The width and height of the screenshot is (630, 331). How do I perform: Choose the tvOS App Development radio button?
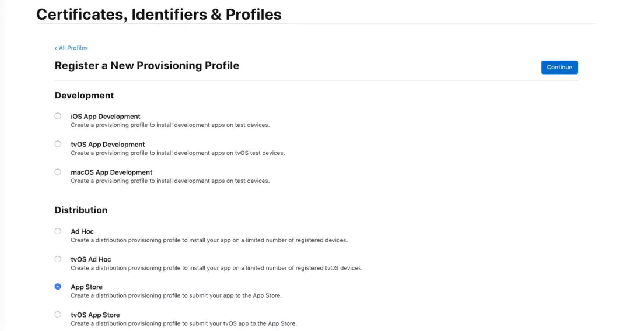[x=58, y=144]
